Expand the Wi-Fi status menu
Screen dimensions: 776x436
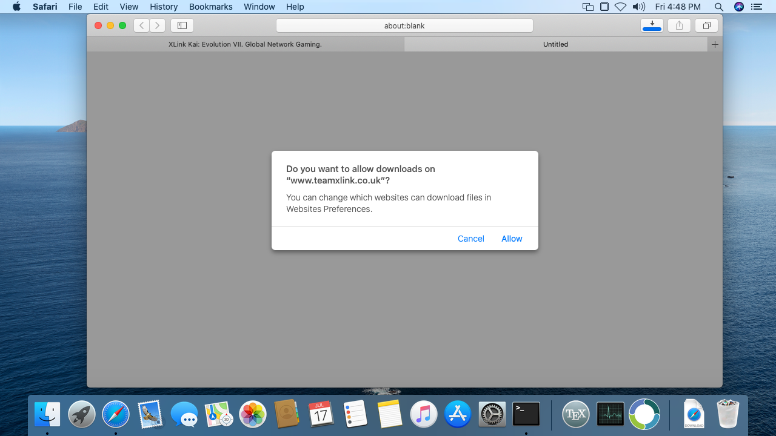(x=620, y=7)
